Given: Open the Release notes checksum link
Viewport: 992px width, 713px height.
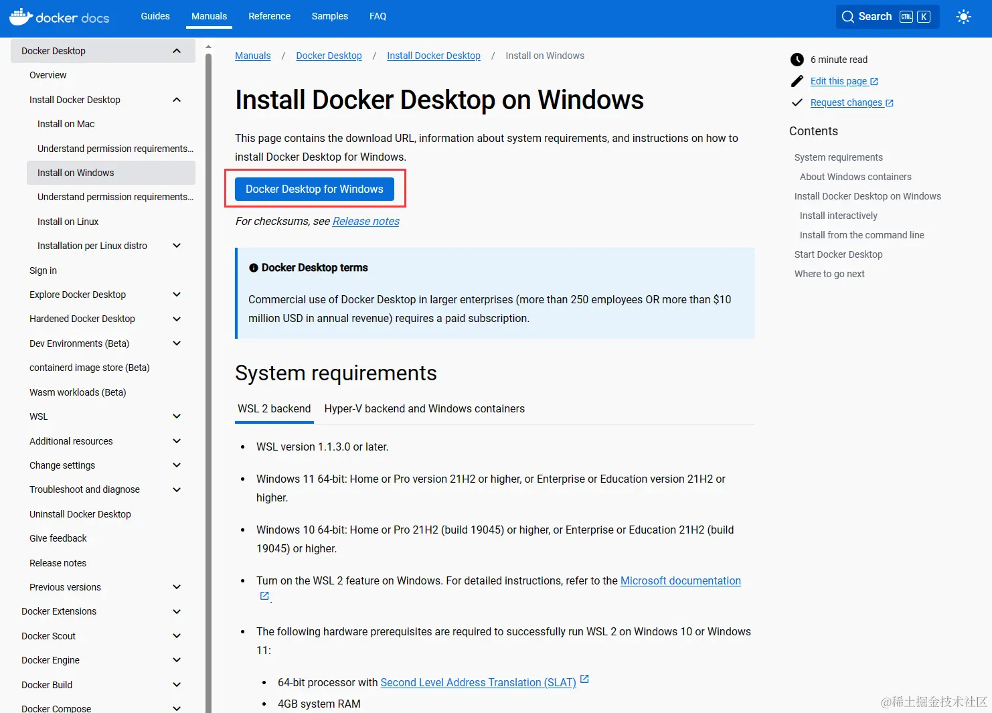Looking at the screenshot, I should click(366, 222).
